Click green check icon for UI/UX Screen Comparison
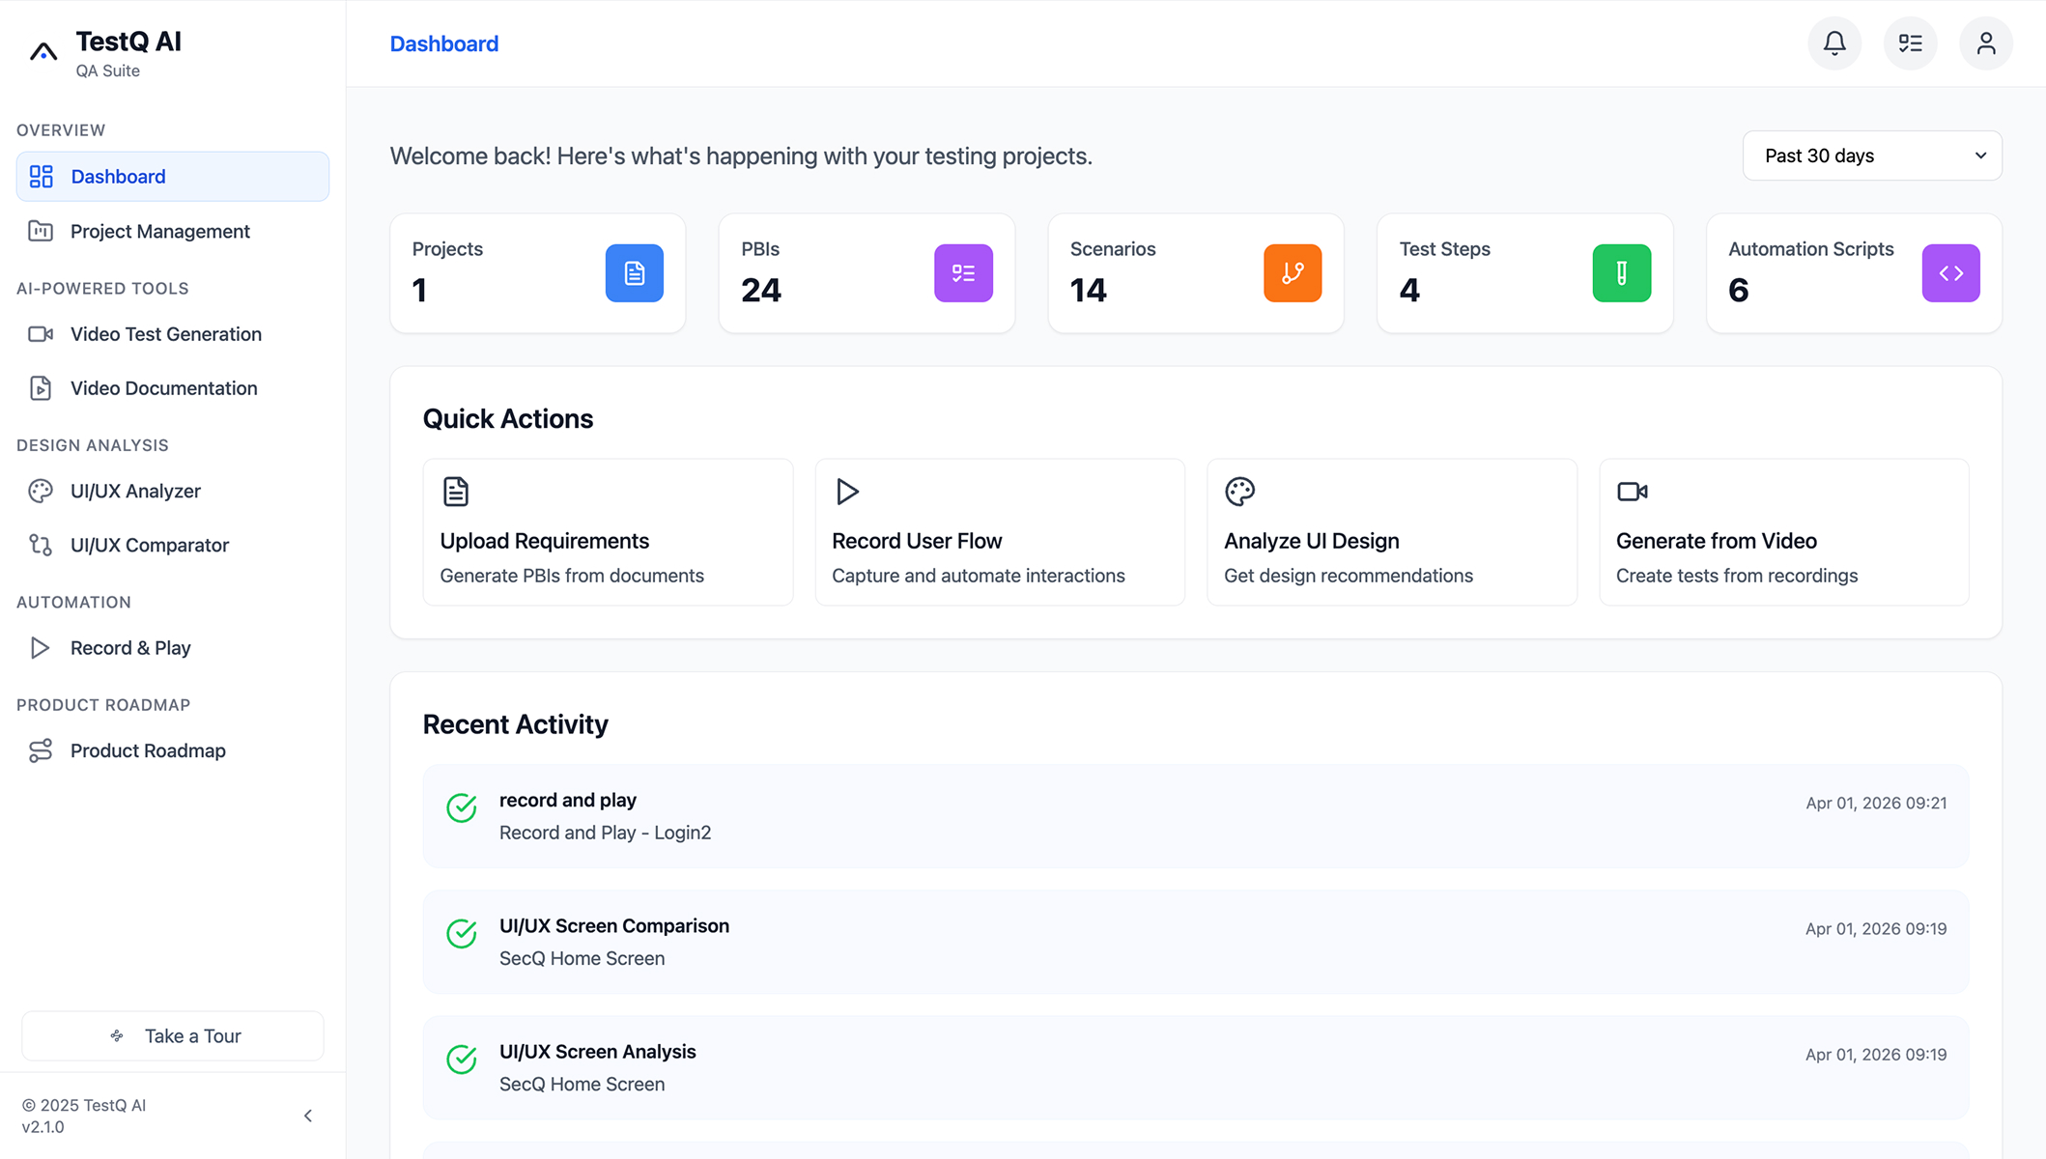 pos(462,933)
